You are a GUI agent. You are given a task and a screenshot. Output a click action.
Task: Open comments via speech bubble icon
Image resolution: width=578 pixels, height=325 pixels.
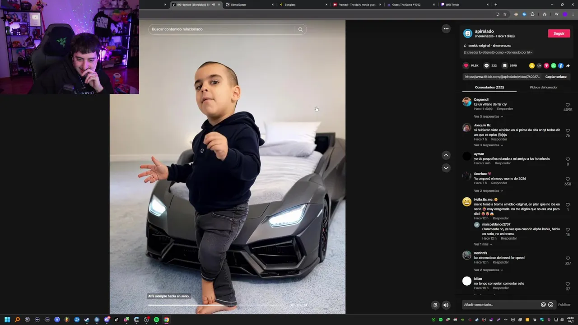pyautogui.click(x=486, y=65)
